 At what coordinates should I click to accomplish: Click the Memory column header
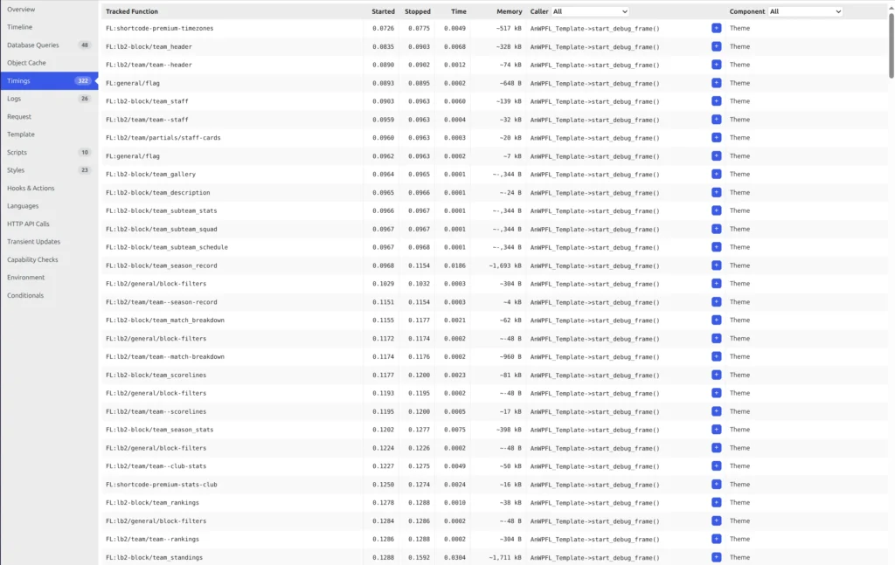pos(510,11)
